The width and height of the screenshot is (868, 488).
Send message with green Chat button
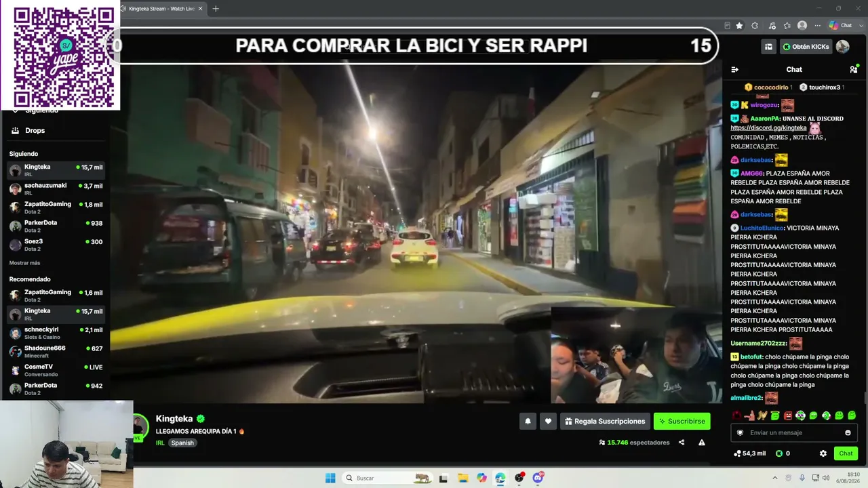[x=846, y=453]
